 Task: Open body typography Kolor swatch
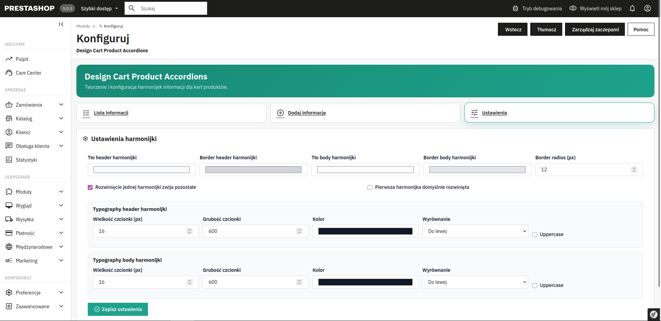point(365,282)
